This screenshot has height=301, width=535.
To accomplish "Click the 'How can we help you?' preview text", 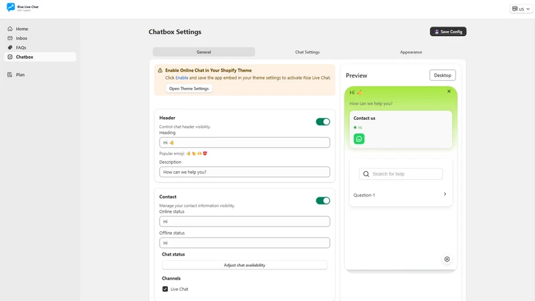I will click(x=371, y=104).
